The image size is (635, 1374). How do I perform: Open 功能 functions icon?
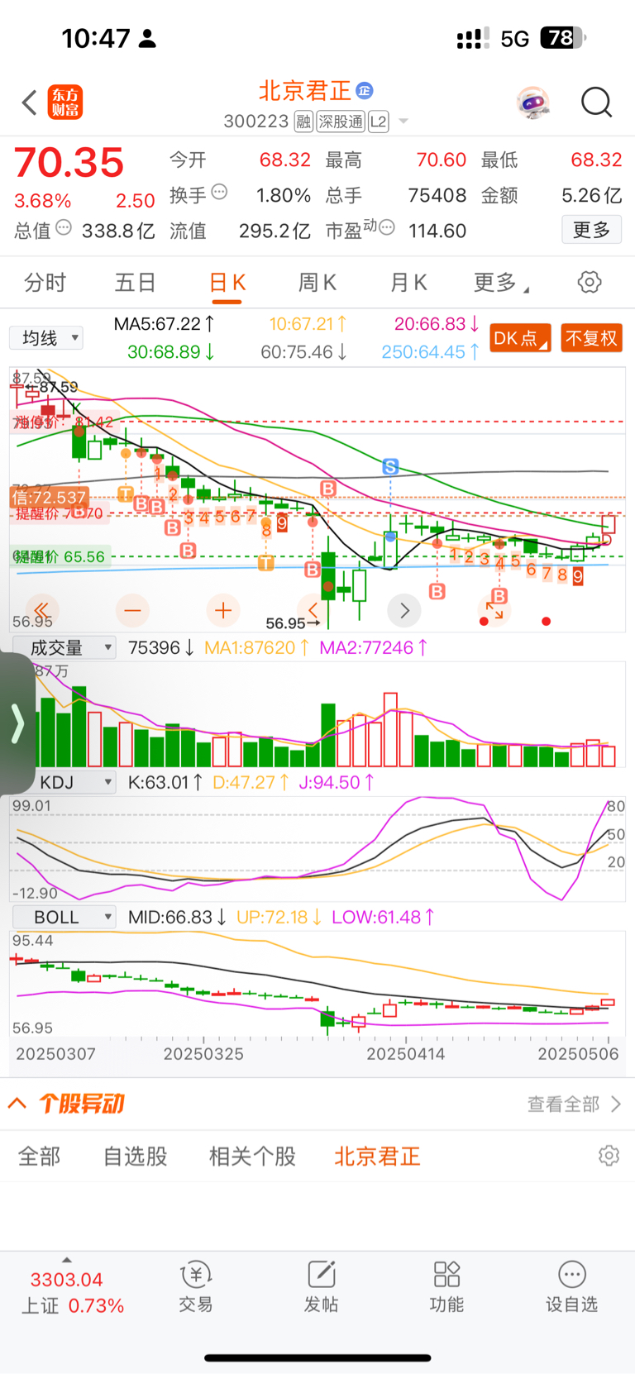coord(446,1286)
